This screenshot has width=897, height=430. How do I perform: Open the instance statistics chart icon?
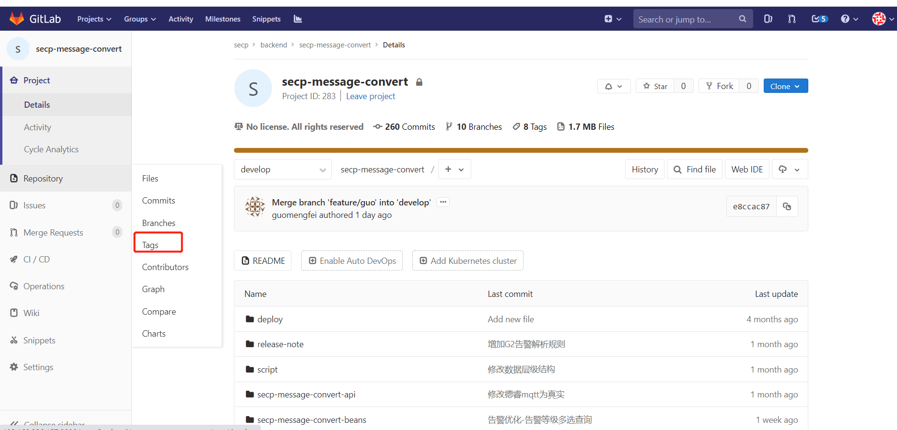pyautogui.click(x=298, y=19)
